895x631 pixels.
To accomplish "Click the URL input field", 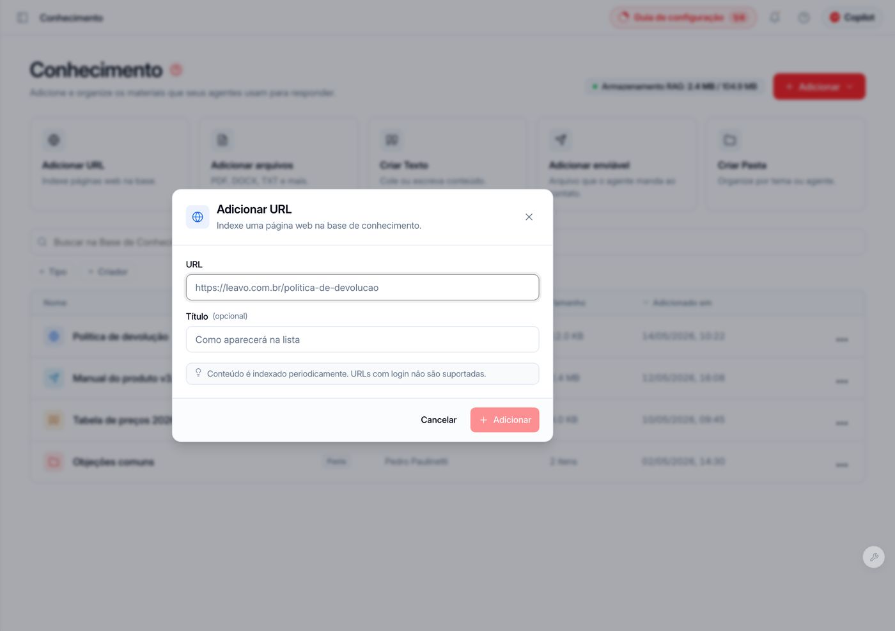I will click(362, 288).
